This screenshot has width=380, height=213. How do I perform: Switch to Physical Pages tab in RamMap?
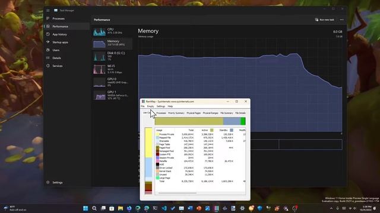click(x=194, y=113)
